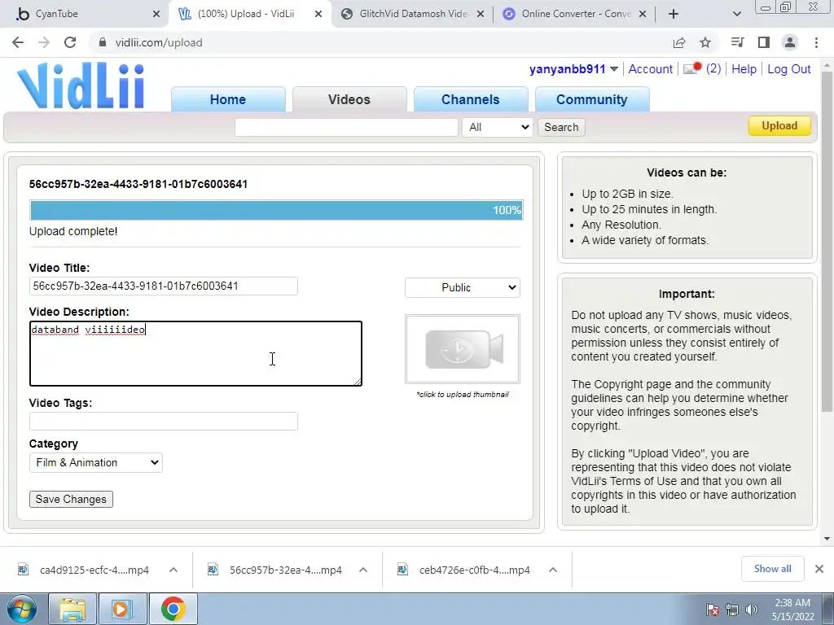The image size is (834, 625).
Task: Click the yellow Upload button
Action: [779, 126]
